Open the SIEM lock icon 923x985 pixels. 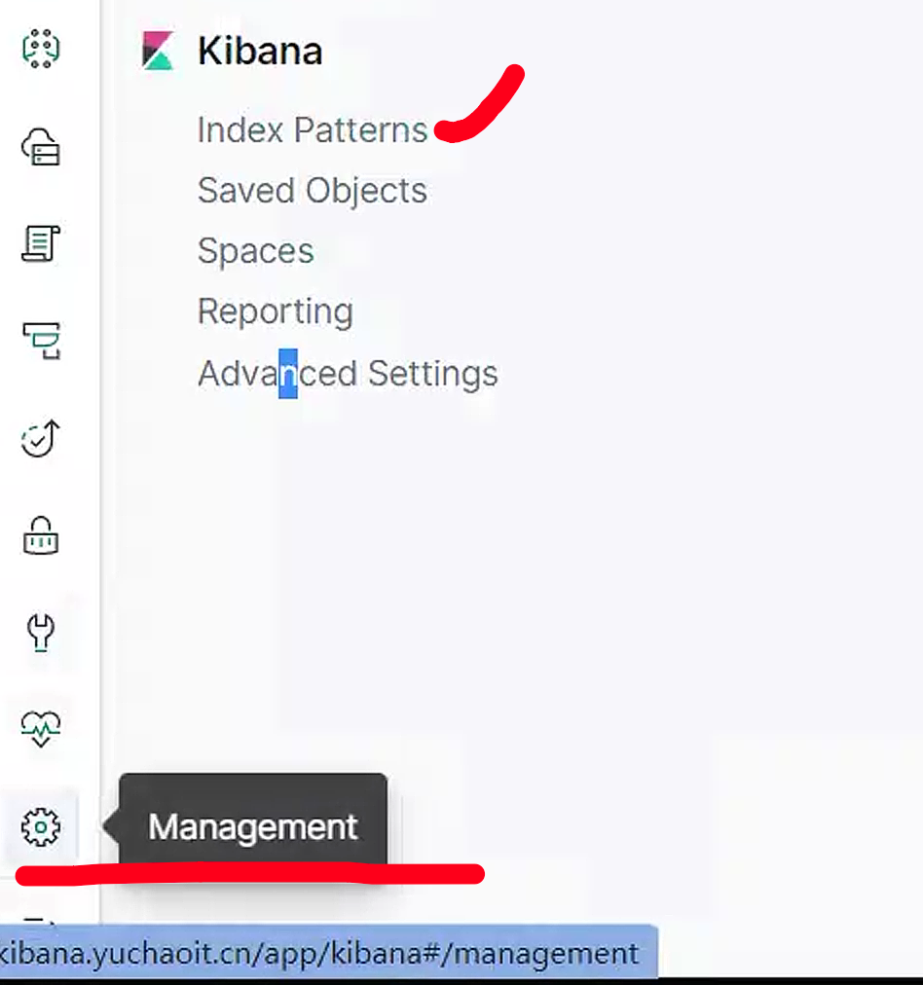(x=41, y=535)
